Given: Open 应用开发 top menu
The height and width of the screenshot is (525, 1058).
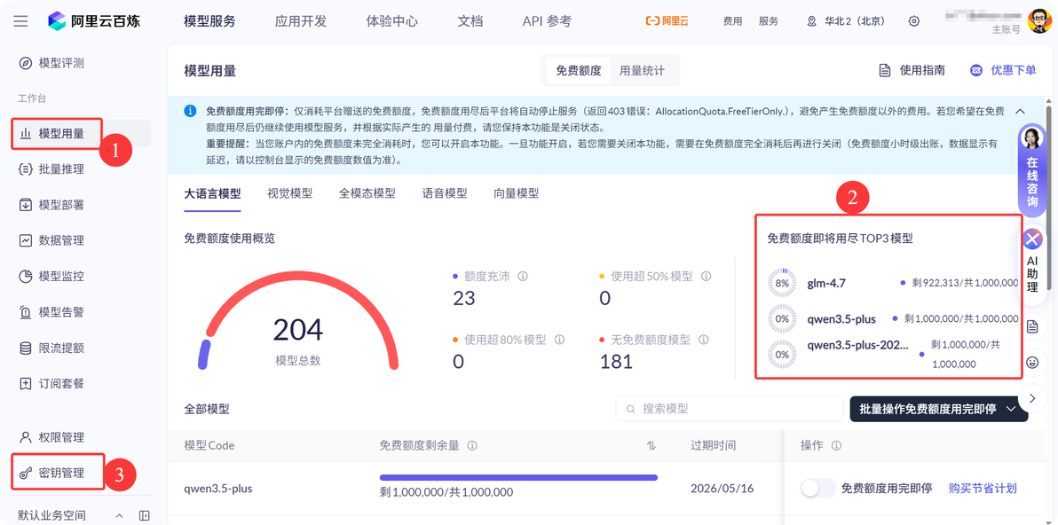Looking at the screenshot, I should (x=301, y=21).
